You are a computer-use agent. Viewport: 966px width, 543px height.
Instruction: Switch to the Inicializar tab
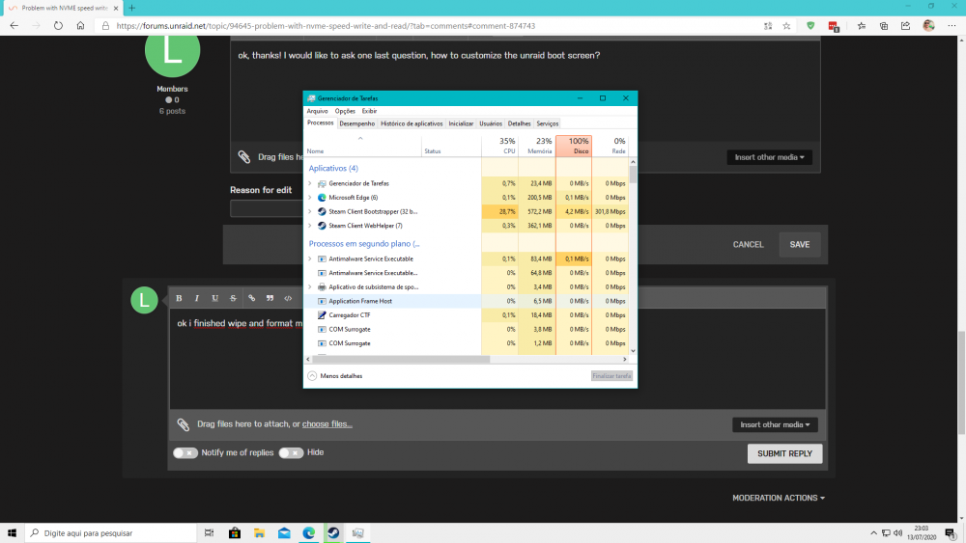point(461,123)
